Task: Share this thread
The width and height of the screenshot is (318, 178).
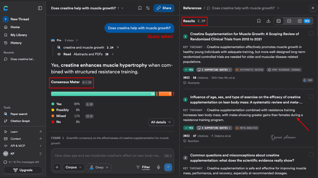Action: tap(164, 8)
